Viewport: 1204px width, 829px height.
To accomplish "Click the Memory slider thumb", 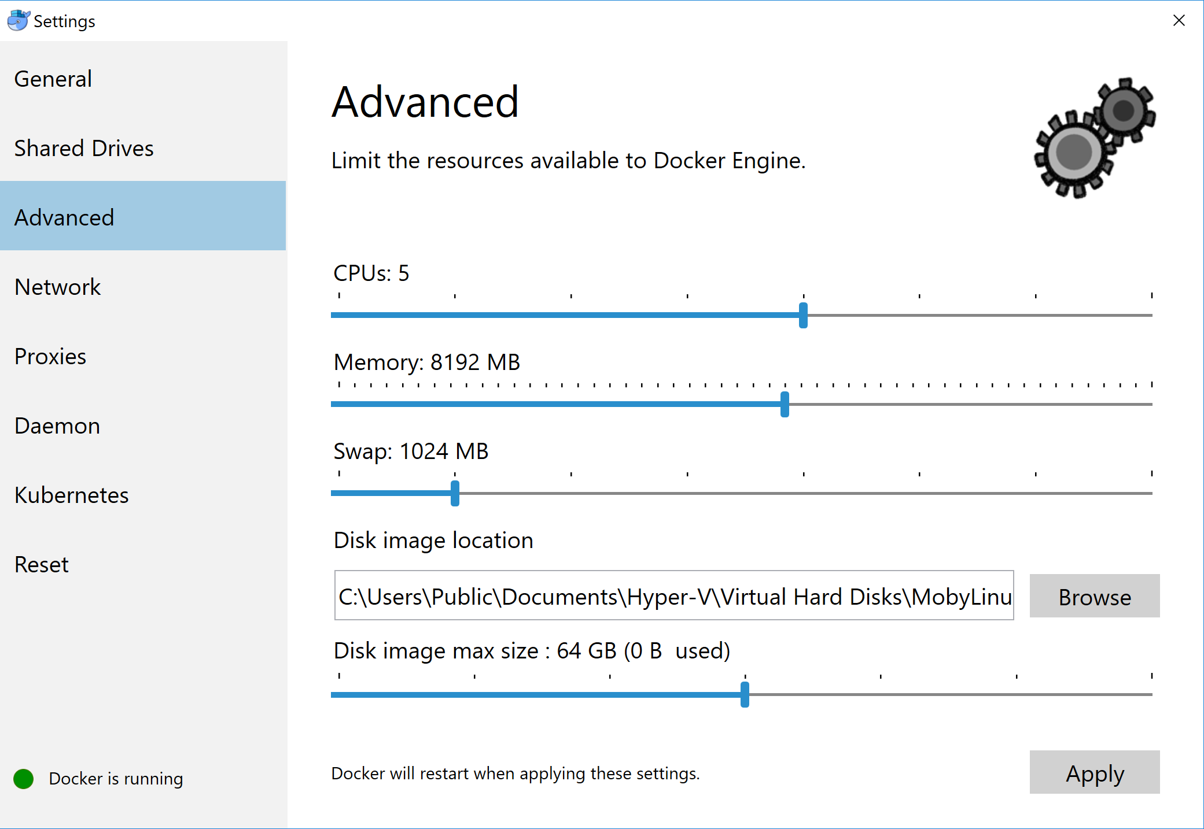I will click(x=785, y=404).
